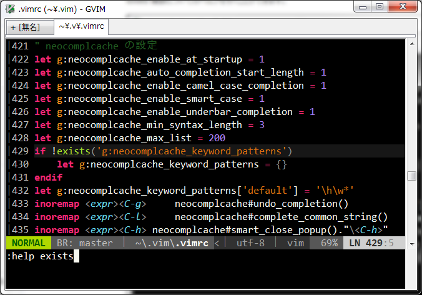Screen dimensions: 422x295
Task: Click '<C-l>' mapping on line 434
Action: pos(133,217)
